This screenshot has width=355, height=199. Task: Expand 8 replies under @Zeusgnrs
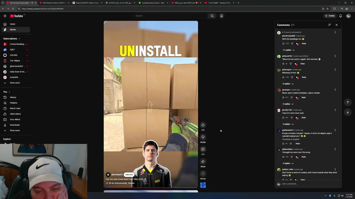click(288, 84)
